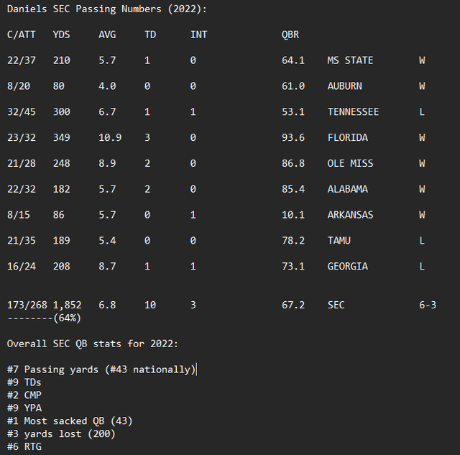Viewport: 460px width, 455px height.
Task: Click the '#6 RTG' line
Action: 24,447
